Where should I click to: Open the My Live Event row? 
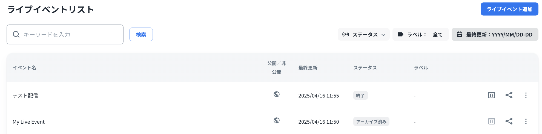tap(28, 122)
